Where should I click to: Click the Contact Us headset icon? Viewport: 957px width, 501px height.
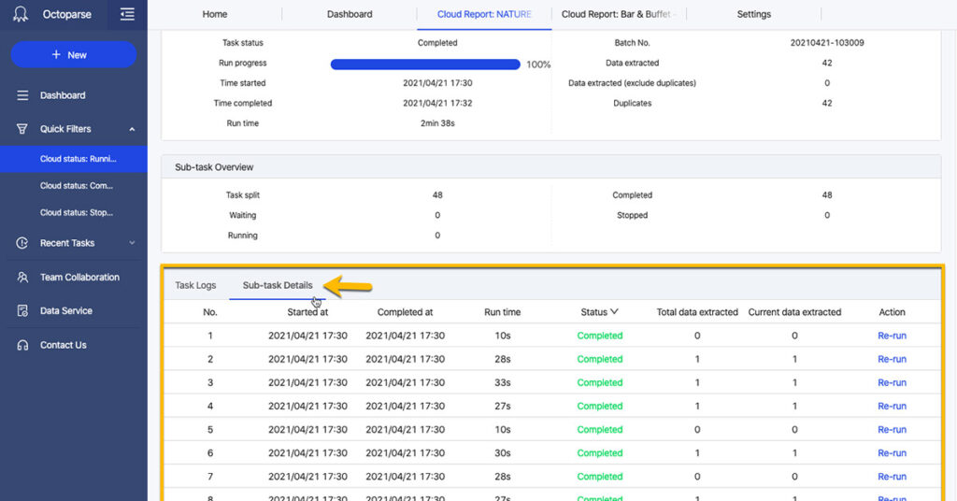[22, 345]
